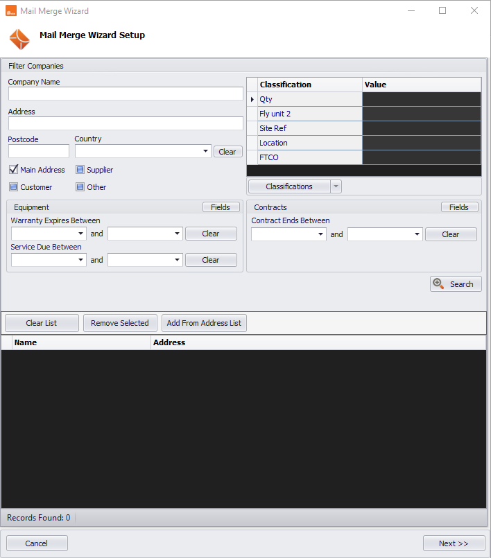
Task: Click Remove Selected button
Action: click(x=120, y=323)
